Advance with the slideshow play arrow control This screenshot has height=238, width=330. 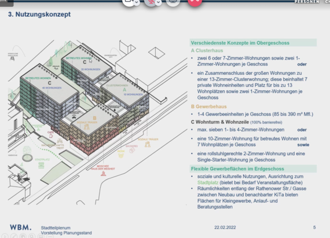pos(5,236)
